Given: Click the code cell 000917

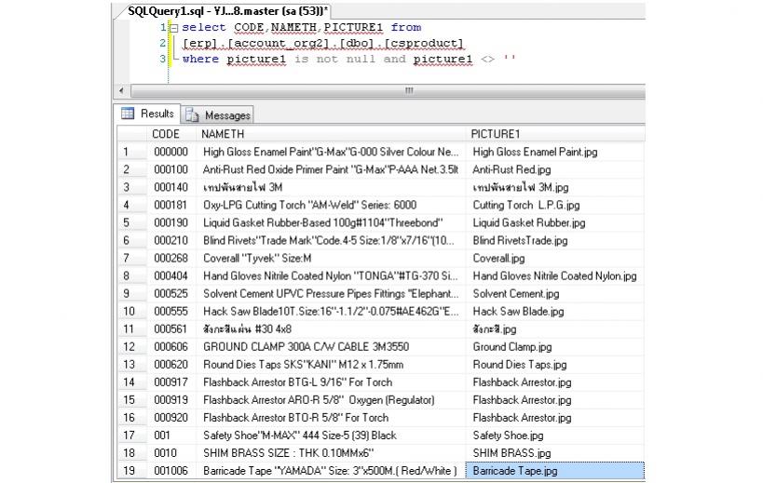Looking at the screenshot, I should tap(171, 382).
